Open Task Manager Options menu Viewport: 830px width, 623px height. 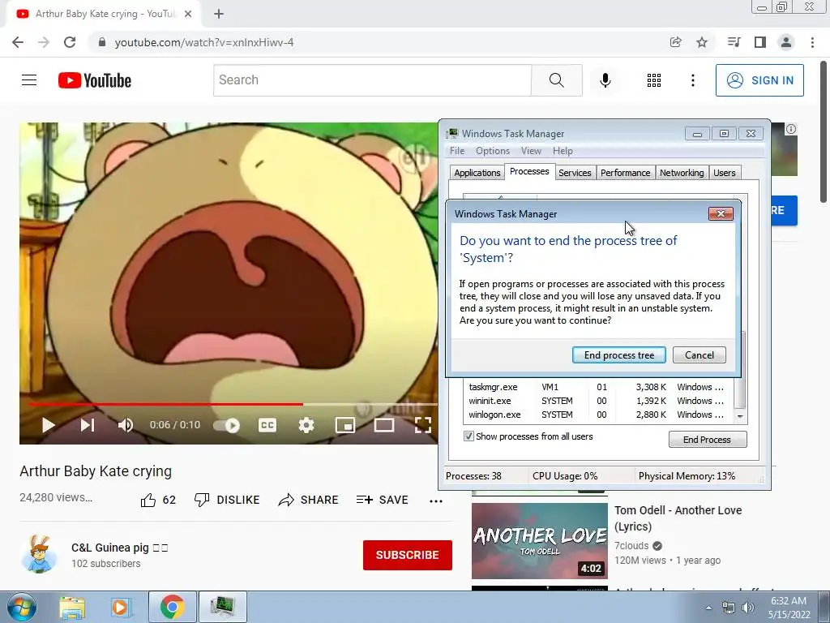tap(492, 151)
